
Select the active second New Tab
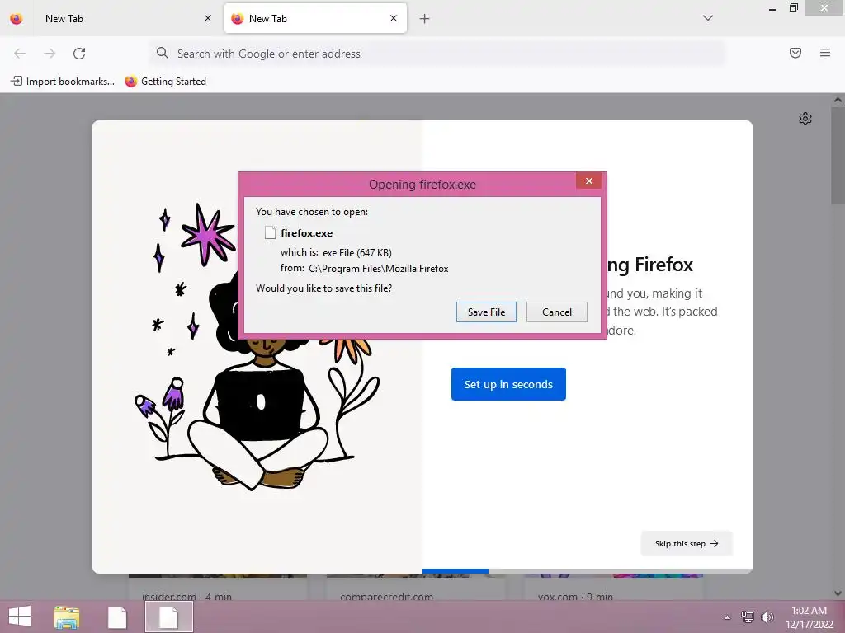pyautogui.click(x=315, y=18)
